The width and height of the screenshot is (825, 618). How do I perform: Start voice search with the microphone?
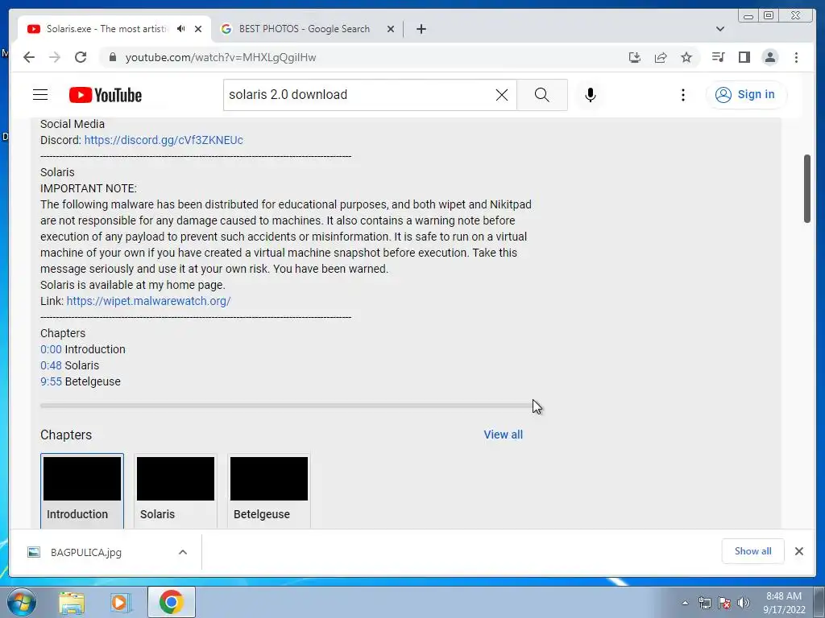pyautogui.click(x=591, y=95)
